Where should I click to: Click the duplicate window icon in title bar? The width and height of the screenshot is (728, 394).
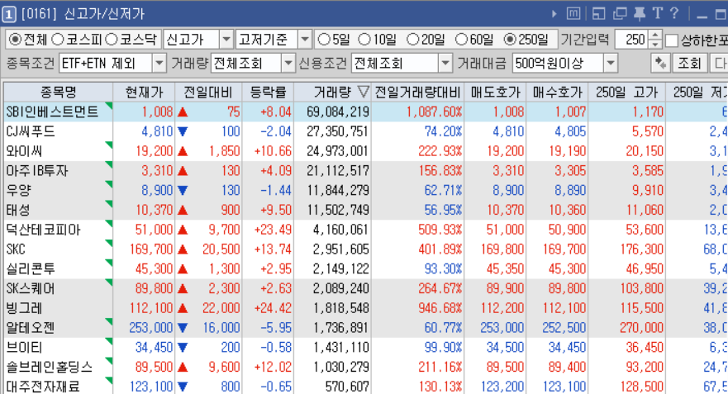click(620, 14)
